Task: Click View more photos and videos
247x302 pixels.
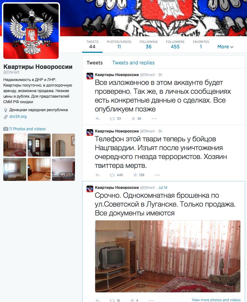Action: (216, 300)
